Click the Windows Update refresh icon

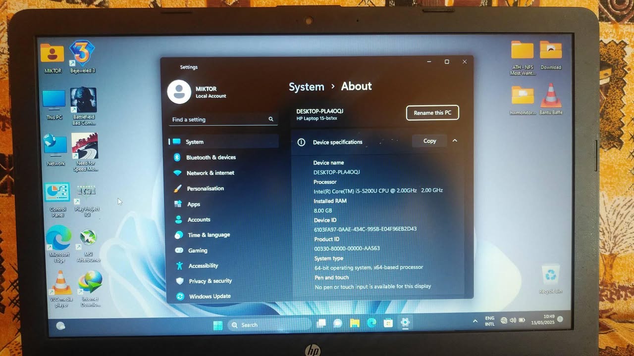180,296
